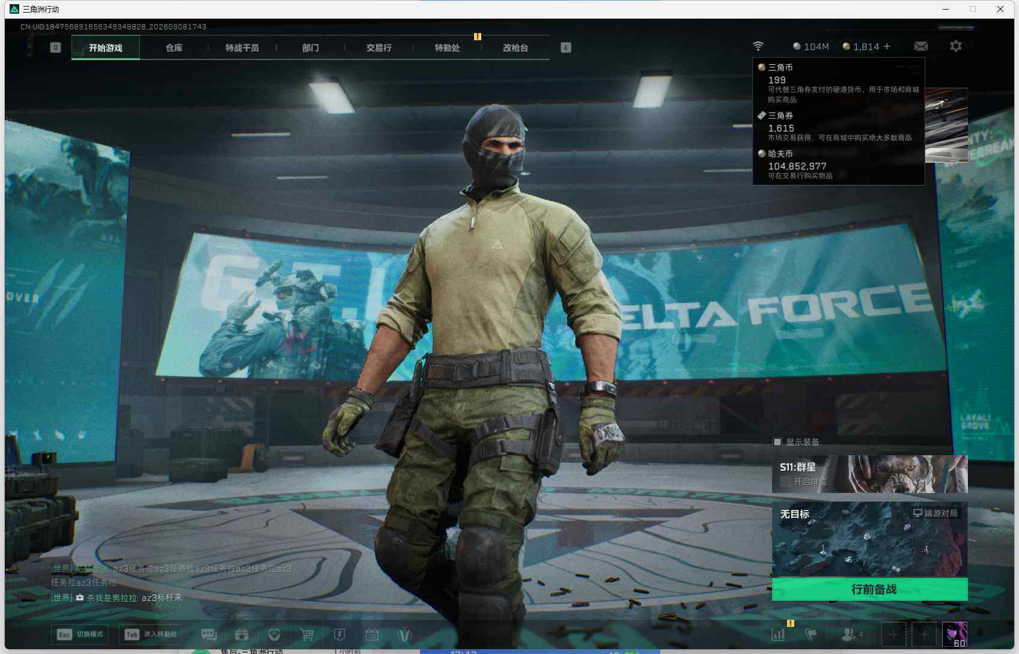This screenshot has height=654, width=1019.
Task: Open the 部门 tab
Action: [x=311, y=47]
